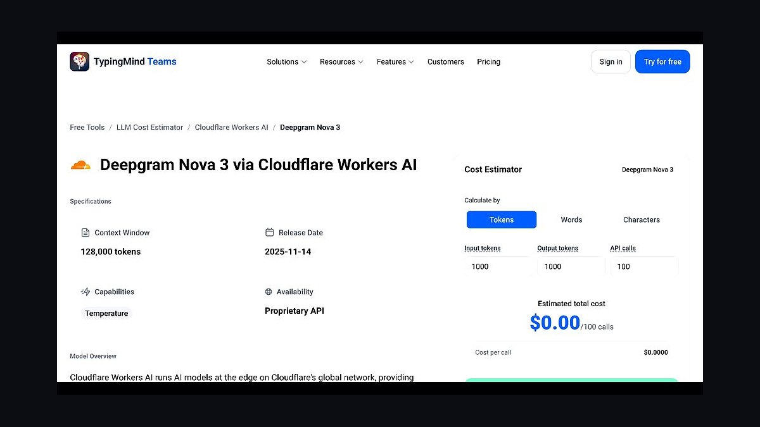Click the '2025-11-14' release date value
The height and width of the screenshot is (427, 760).
point(288,252)
